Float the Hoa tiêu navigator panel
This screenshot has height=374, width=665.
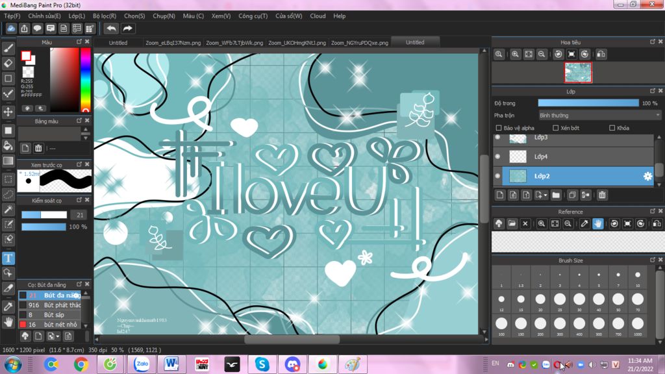653,42
